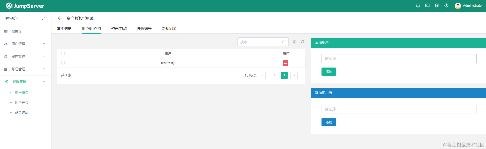Image resolution: width=486 pixels, height=149 pixels.
Task: Open system settings gear in header
Action: click(437, 5)
